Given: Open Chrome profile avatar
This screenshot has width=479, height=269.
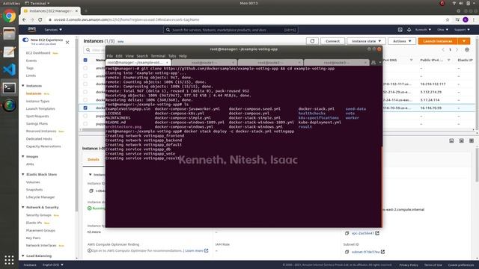Looking at the screenshot, I should click(466, 19).
